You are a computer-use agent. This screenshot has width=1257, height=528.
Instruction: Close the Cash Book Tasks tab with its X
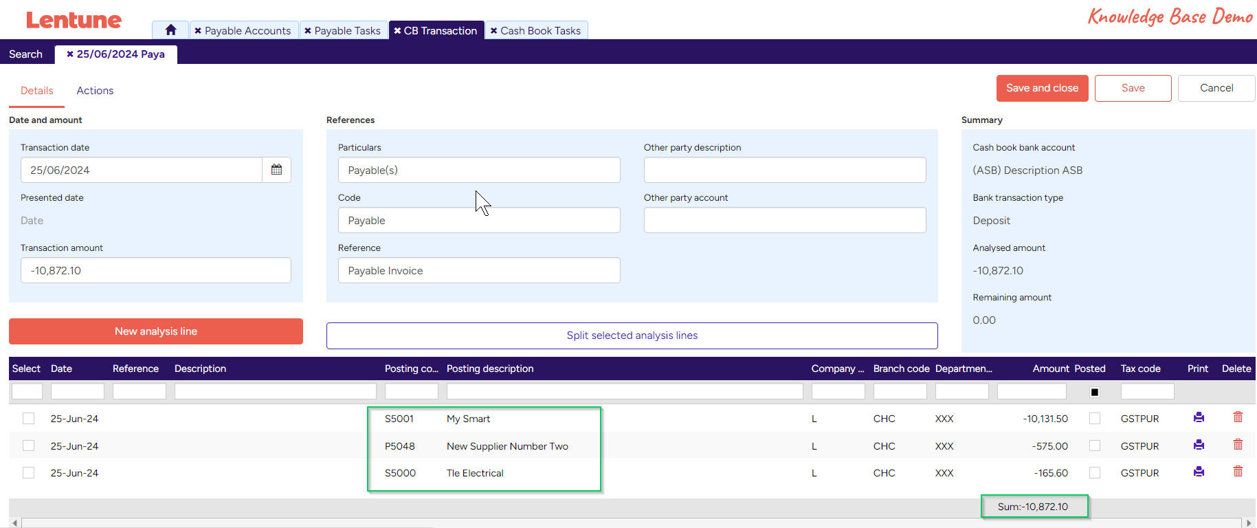tap(493, 31)
